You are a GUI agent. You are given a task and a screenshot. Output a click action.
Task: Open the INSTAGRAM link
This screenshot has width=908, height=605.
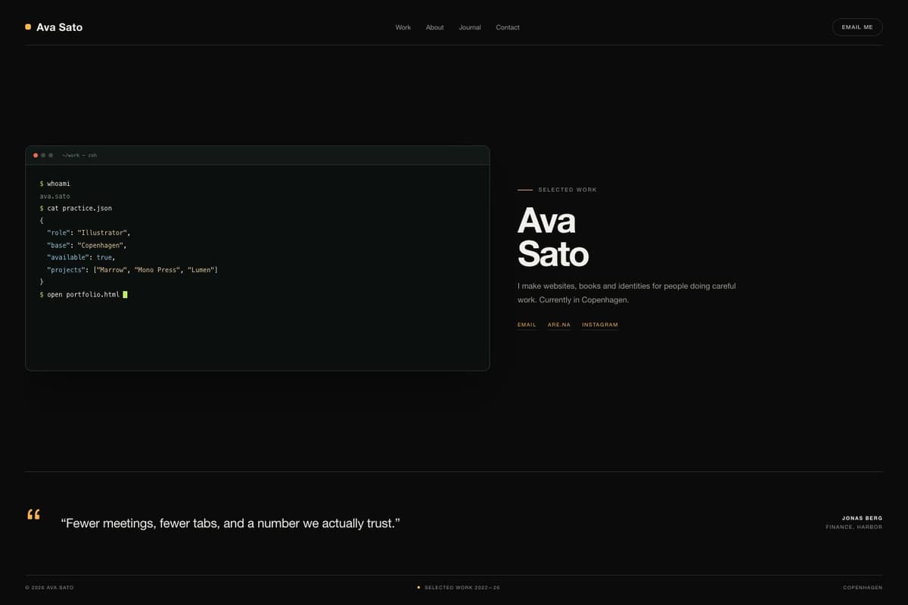(600, 325)
